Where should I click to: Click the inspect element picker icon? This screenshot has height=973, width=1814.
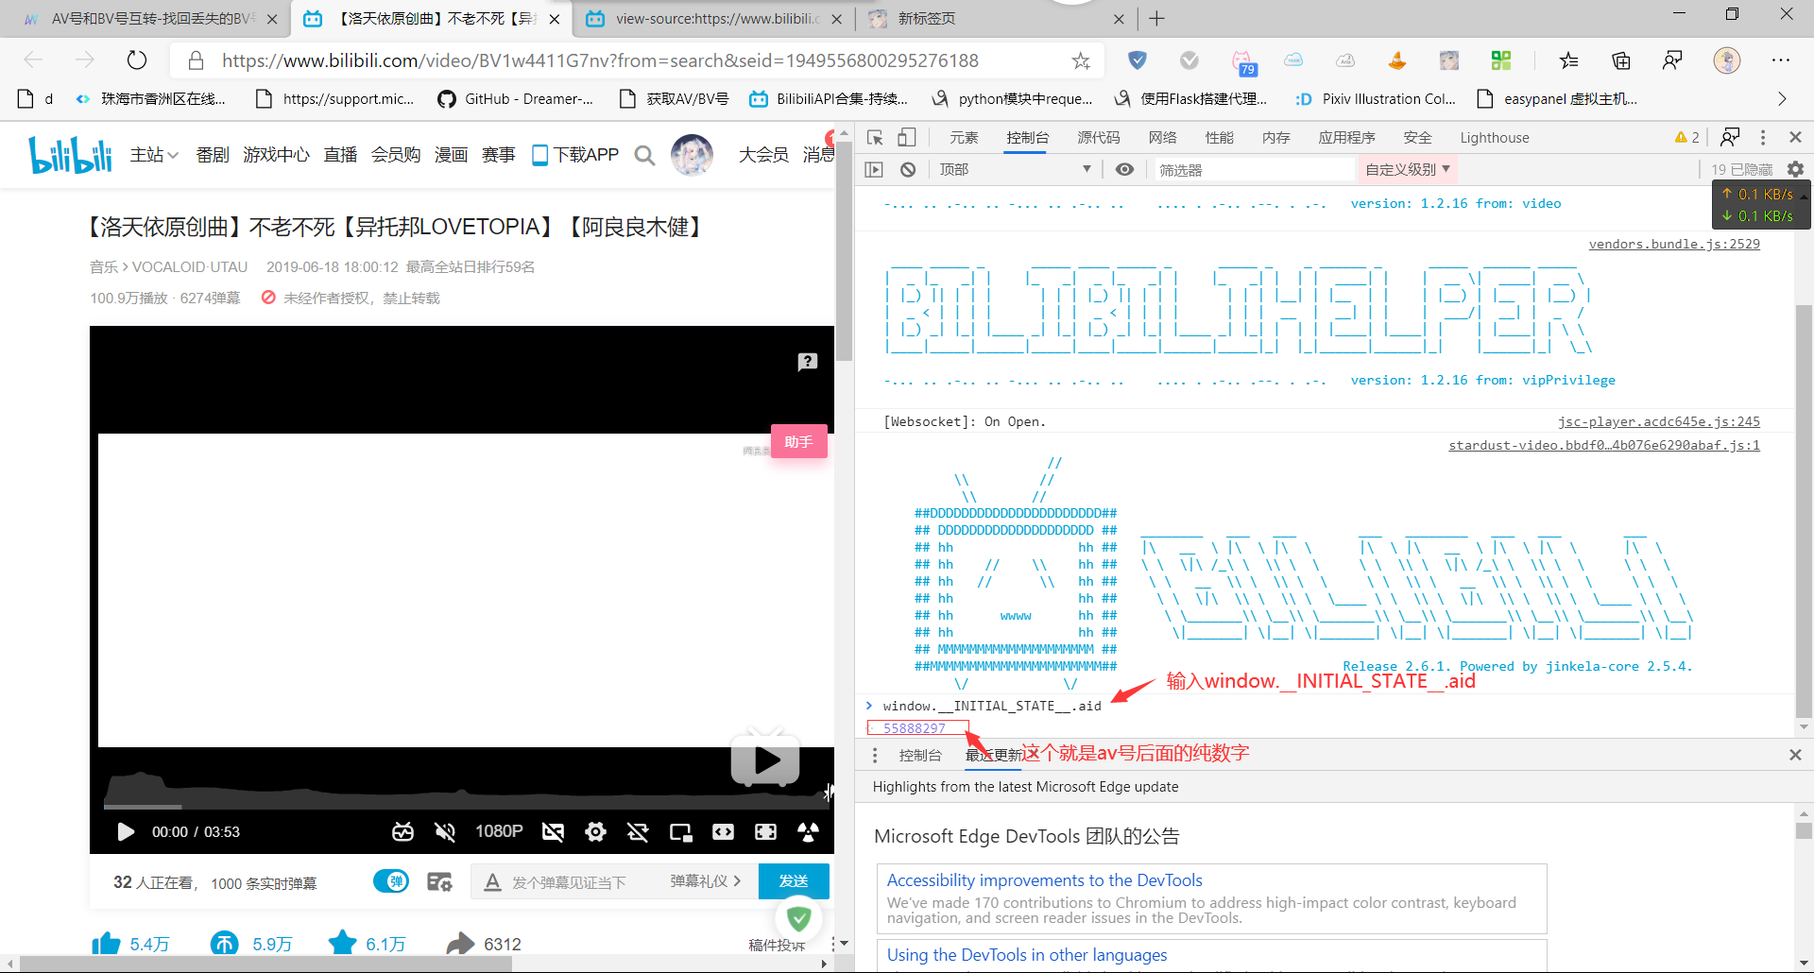tap(875, 138)
